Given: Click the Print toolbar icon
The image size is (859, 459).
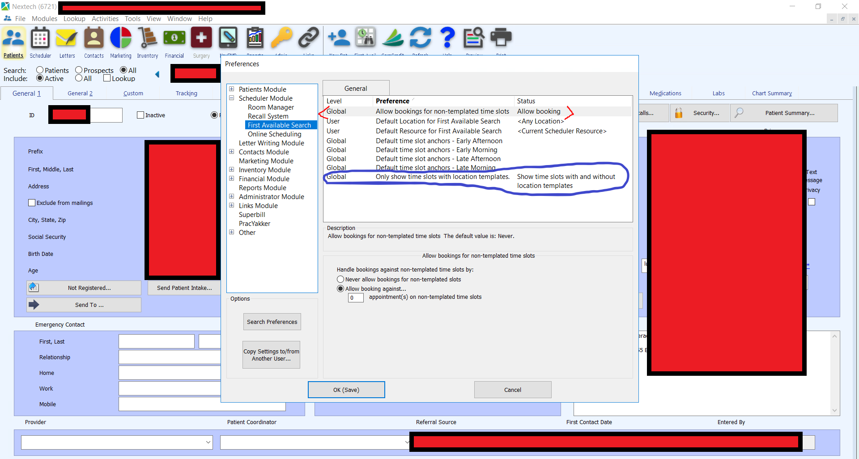Looking at the screenshot, I should click(501, 38).
